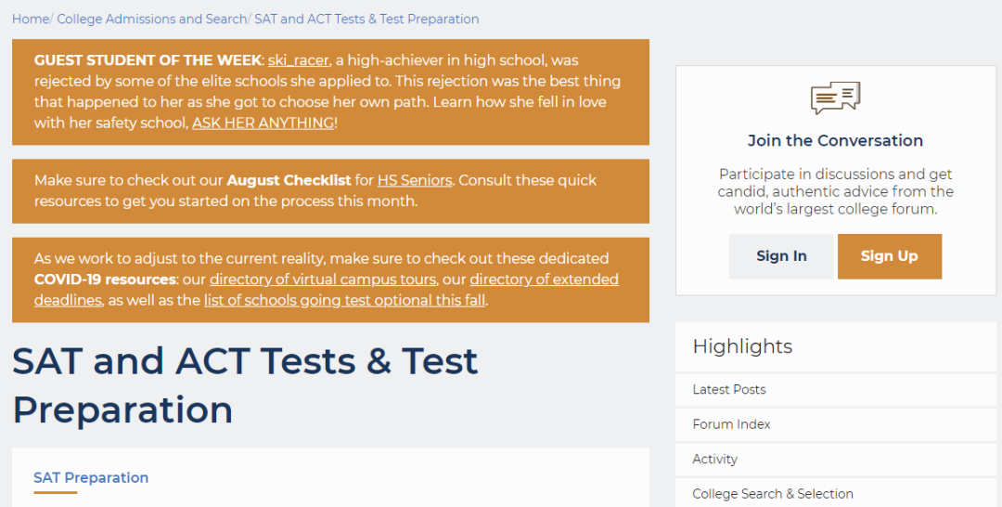
Task: Open Activity in the Highlights list
Action: pos(714,459)
